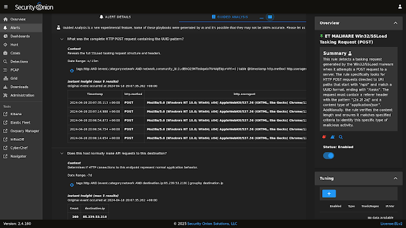Select the Guided Analysis tab
Image resolution: width=406 pixels, height=228 pixels.
pos(230,17)
